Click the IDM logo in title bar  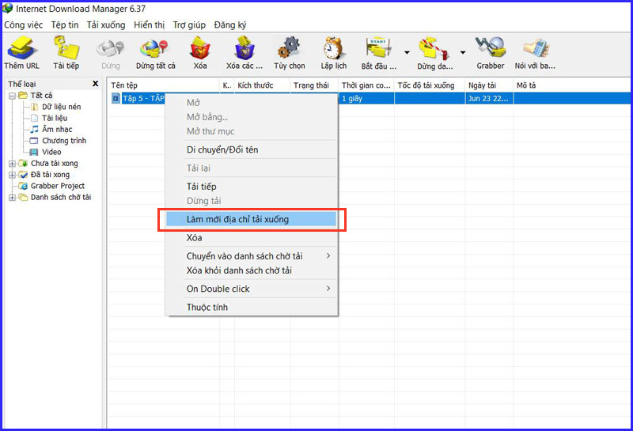pyautogui.click(x=8, y=8)
